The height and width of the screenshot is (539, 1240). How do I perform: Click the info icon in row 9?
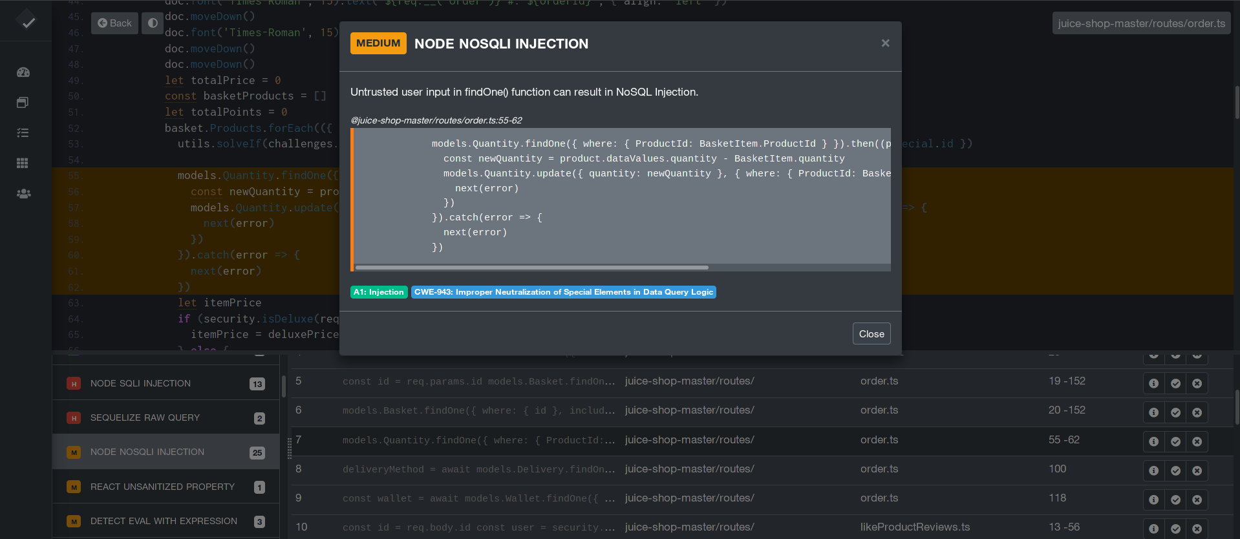[x=1153, y=500]
